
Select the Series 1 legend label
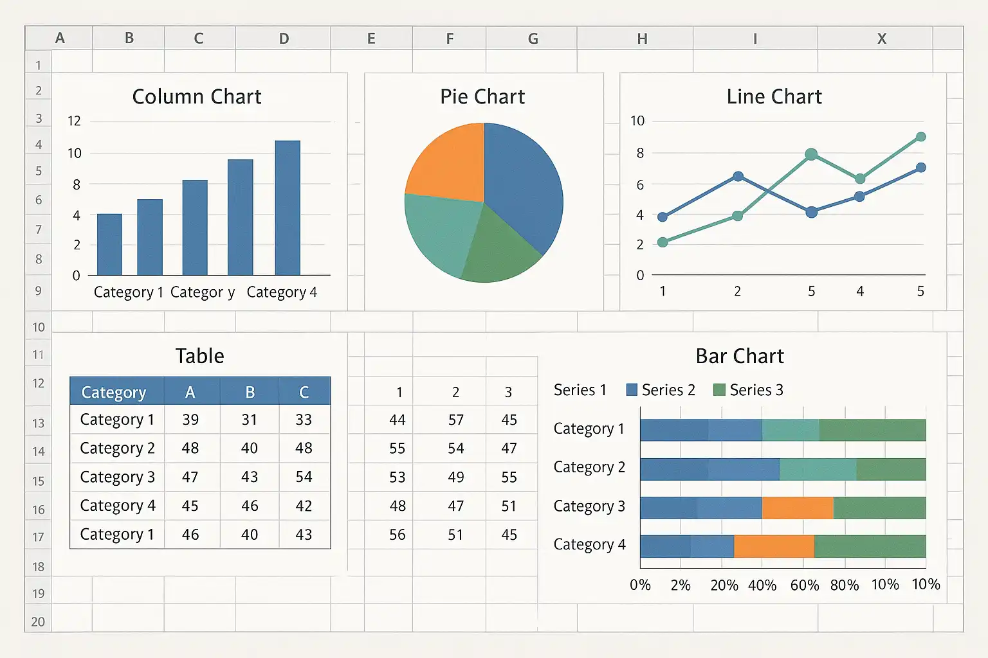(580, 390)
